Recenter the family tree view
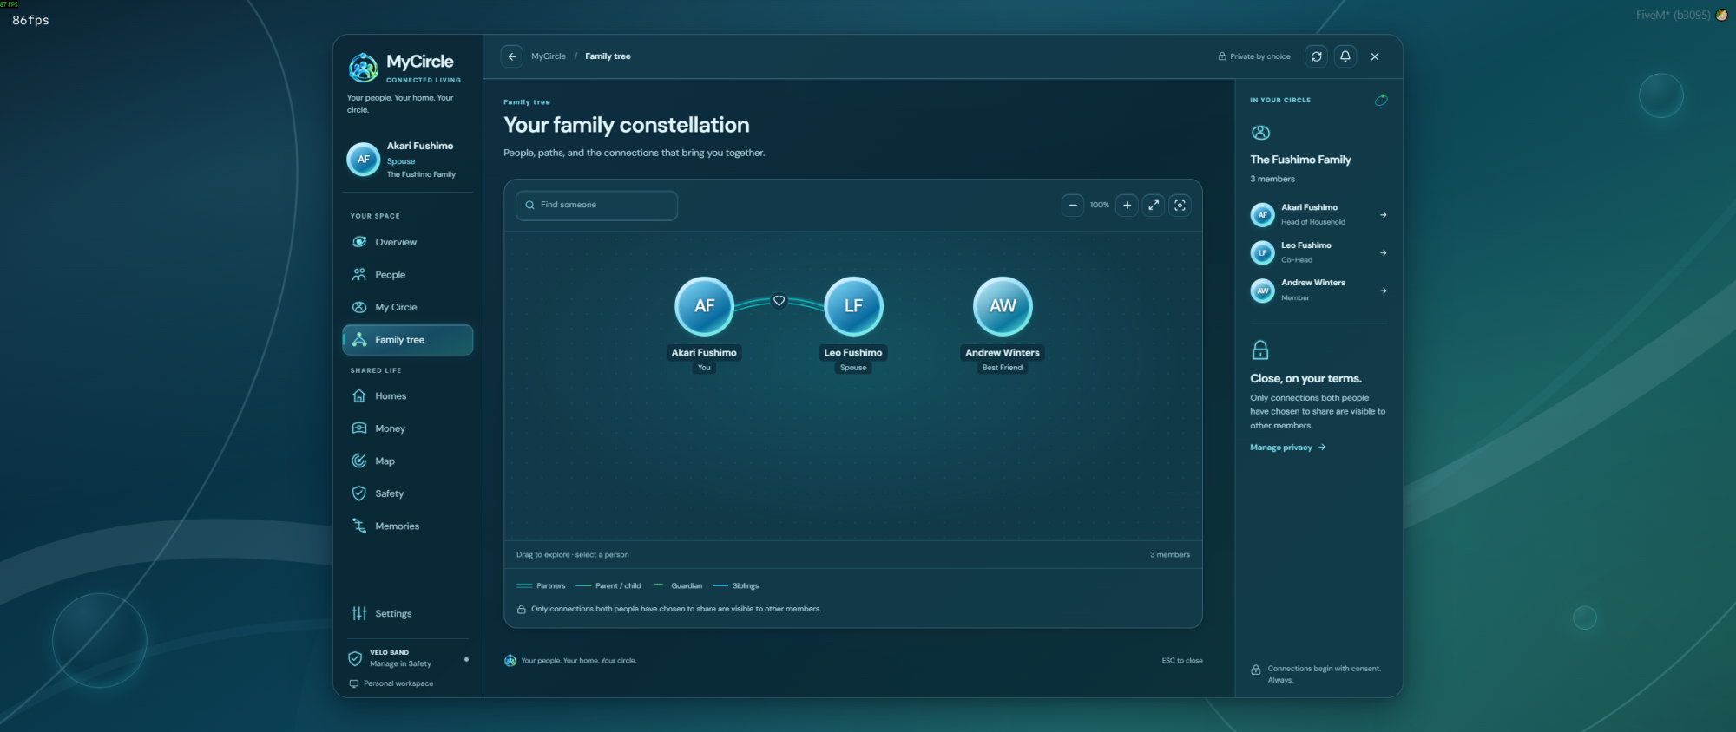This screenshot has height=732, width=1736. (x=1180, y=206)
